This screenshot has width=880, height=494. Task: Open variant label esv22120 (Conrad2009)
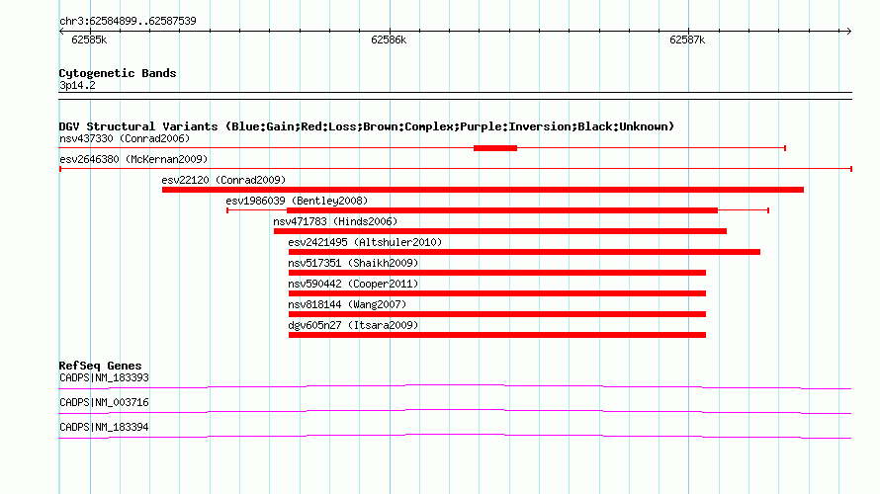click(223, 180)
